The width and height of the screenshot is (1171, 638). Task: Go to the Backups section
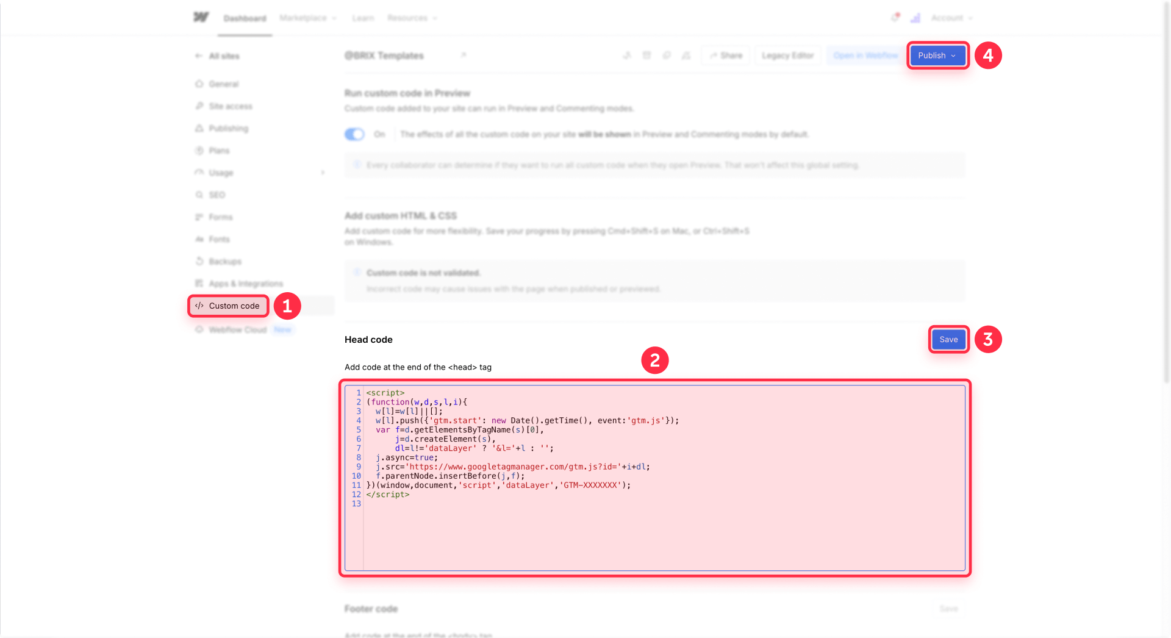[x=225, y=261]
